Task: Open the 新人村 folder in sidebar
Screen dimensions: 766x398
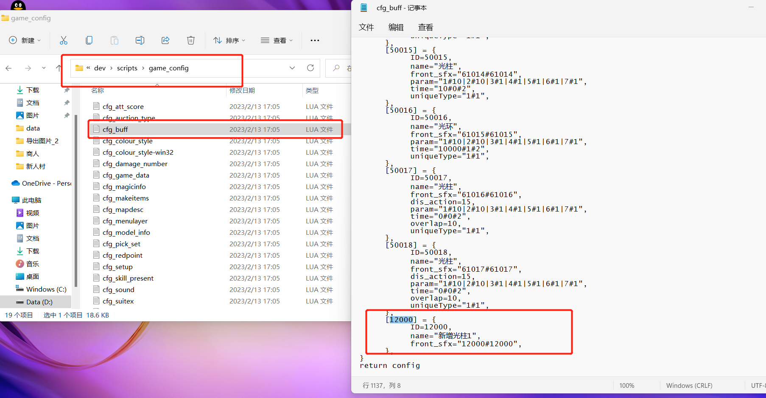Action: (36, 166)
